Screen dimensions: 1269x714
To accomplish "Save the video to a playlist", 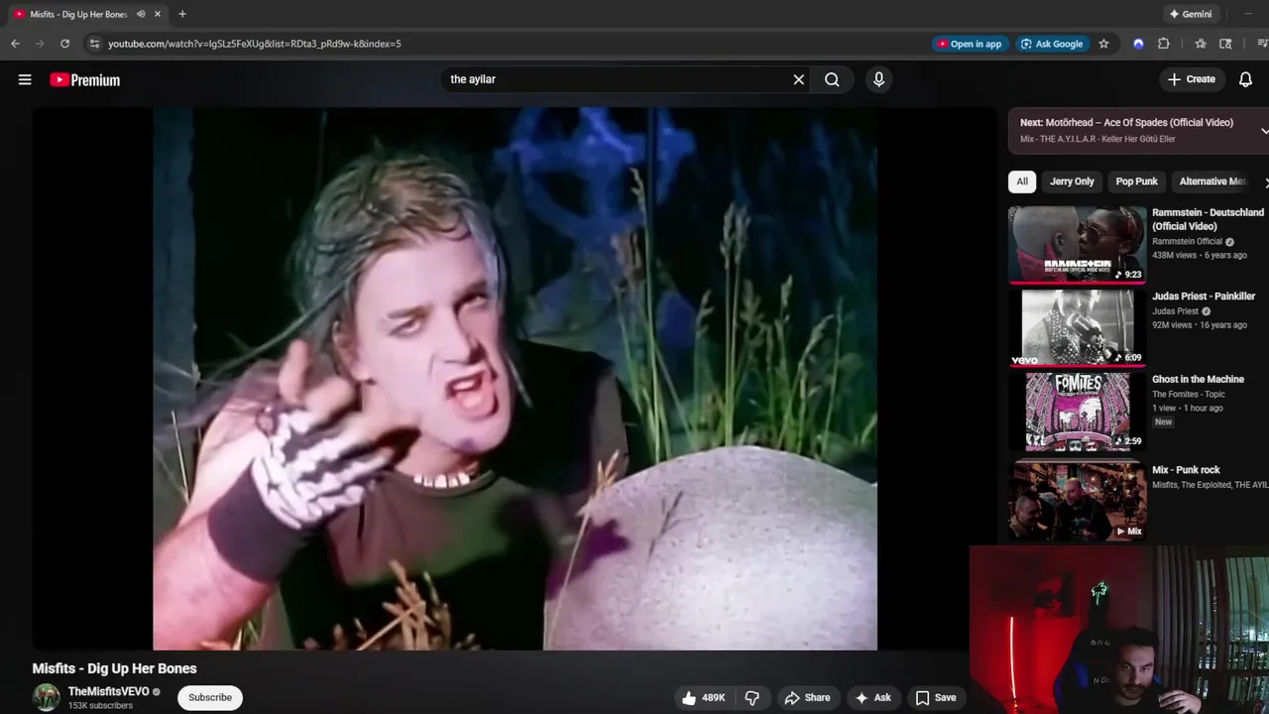I will pyautogui.click(x=935, y=698).
